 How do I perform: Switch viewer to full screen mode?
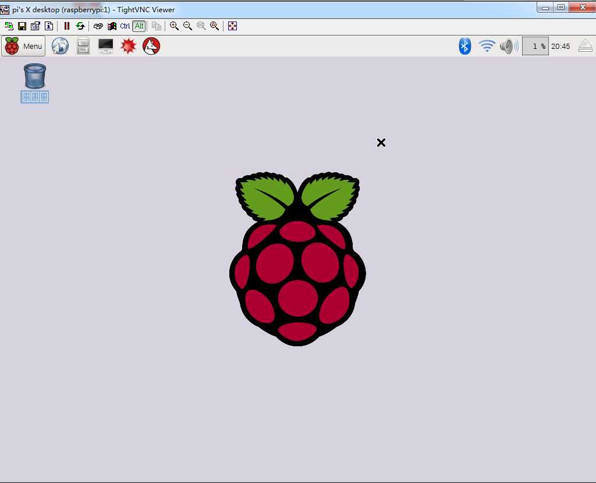(232, 26)
